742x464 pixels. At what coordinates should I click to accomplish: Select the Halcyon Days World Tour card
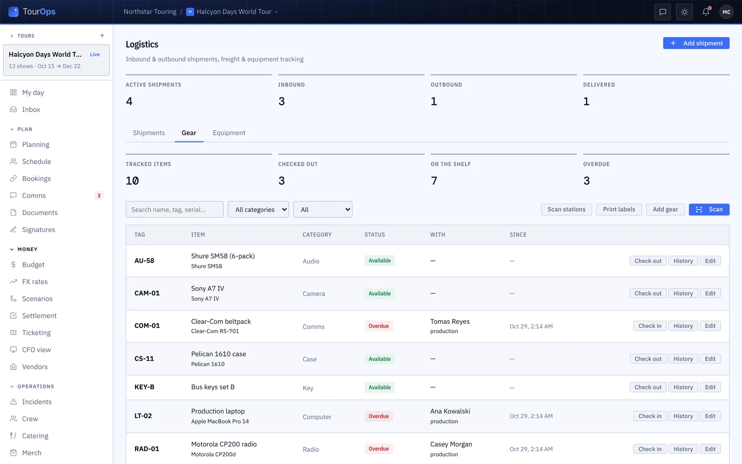56,60
